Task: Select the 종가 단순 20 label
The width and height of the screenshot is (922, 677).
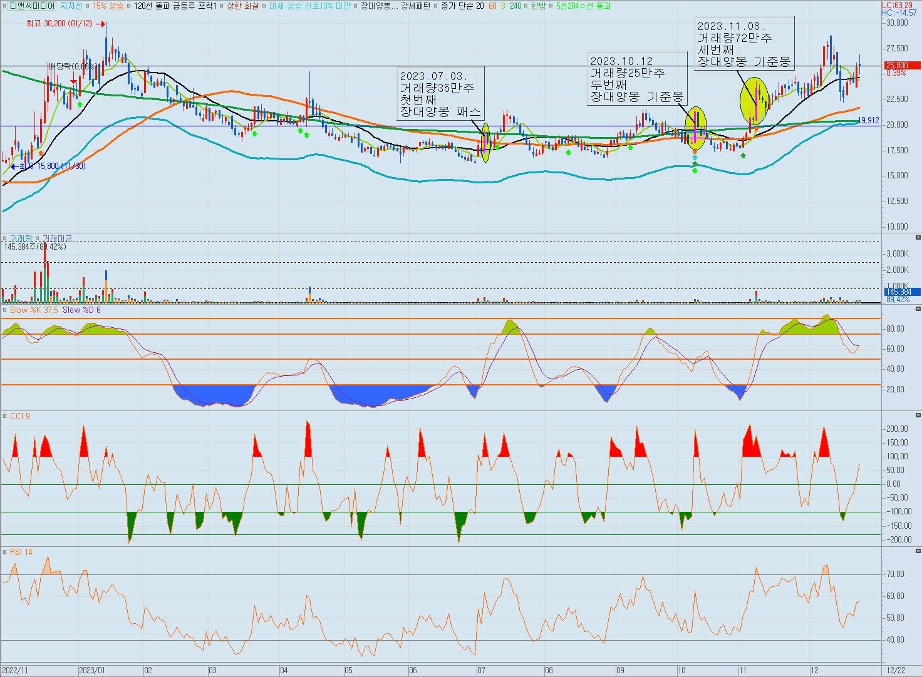Action: [462, 6]
